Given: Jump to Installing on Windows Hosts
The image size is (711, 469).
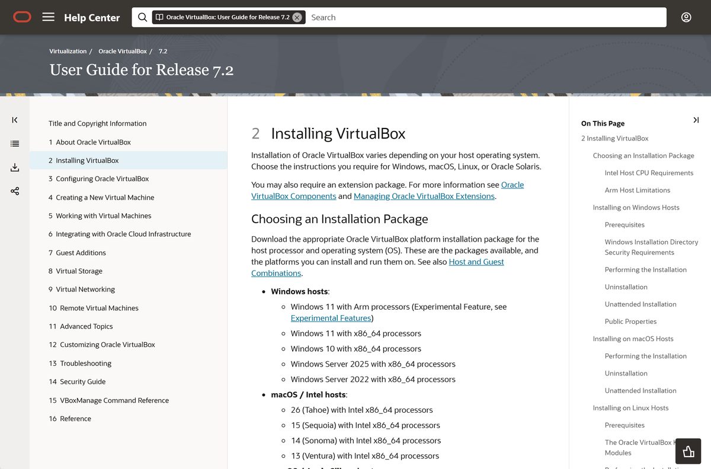Looking at the screenshot, I should [x=636, y=208].
